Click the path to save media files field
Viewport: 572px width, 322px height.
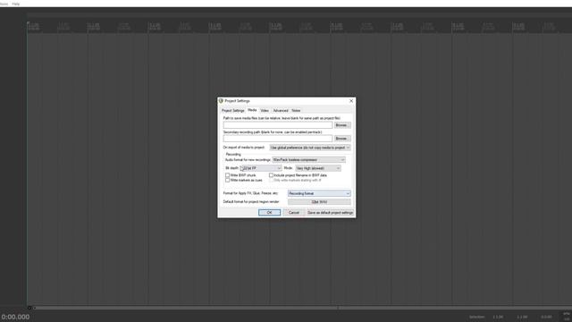click(278, 125)
